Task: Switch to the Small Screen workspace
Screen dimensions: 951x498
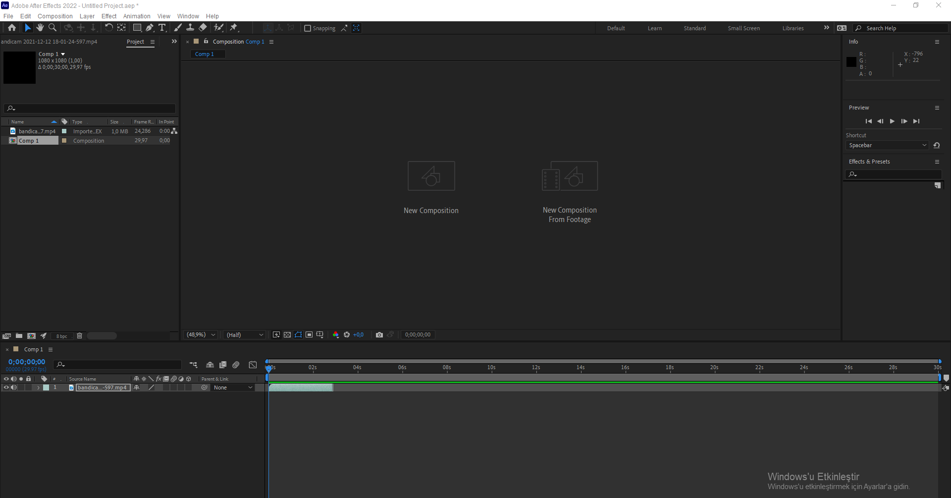Action: point(744,28)
